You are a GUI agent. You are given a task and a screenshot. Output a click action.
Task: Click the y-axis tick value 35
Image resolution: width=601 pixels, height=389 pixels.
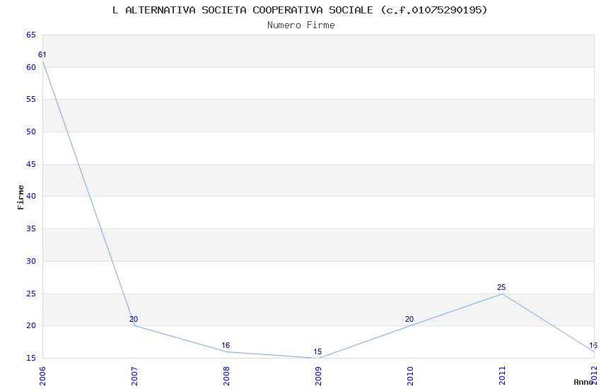tap(31, 228)
